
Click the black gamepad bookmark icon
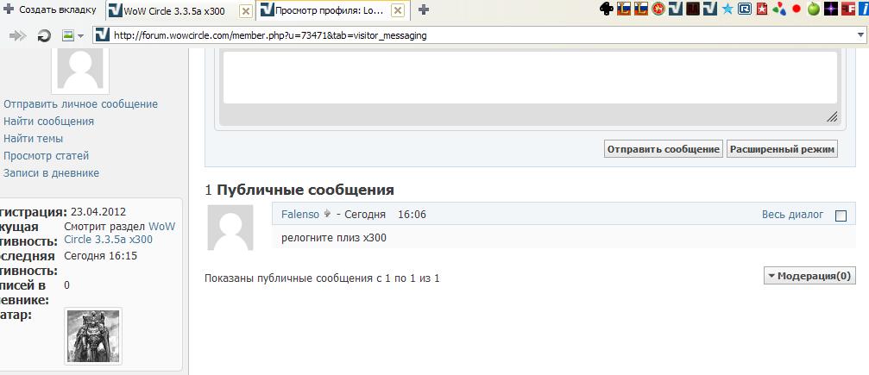click(607, 9)
